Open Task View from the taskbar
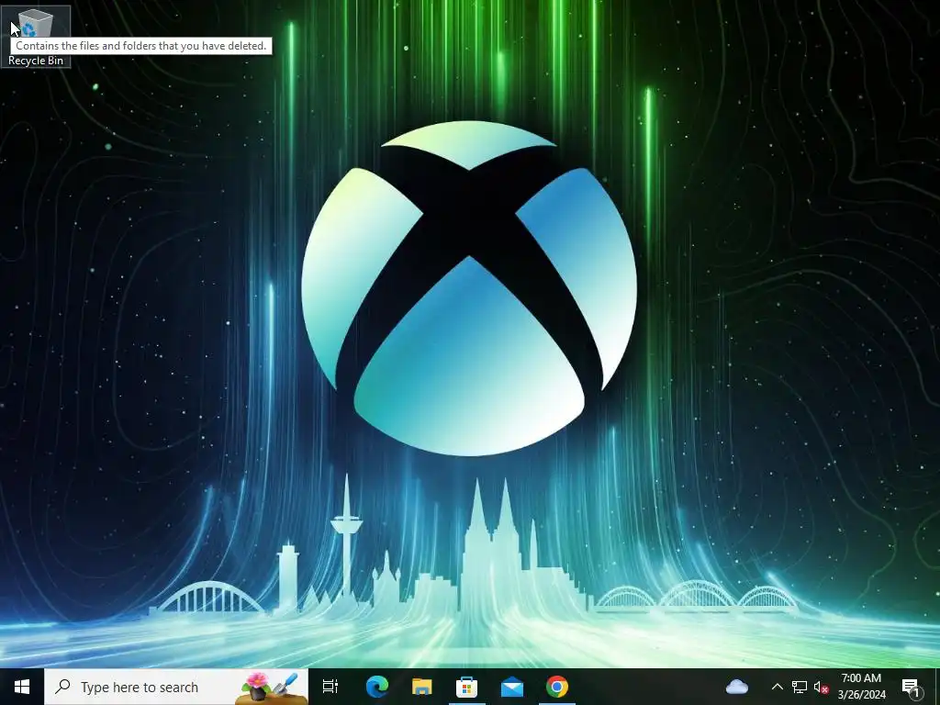 330,687
